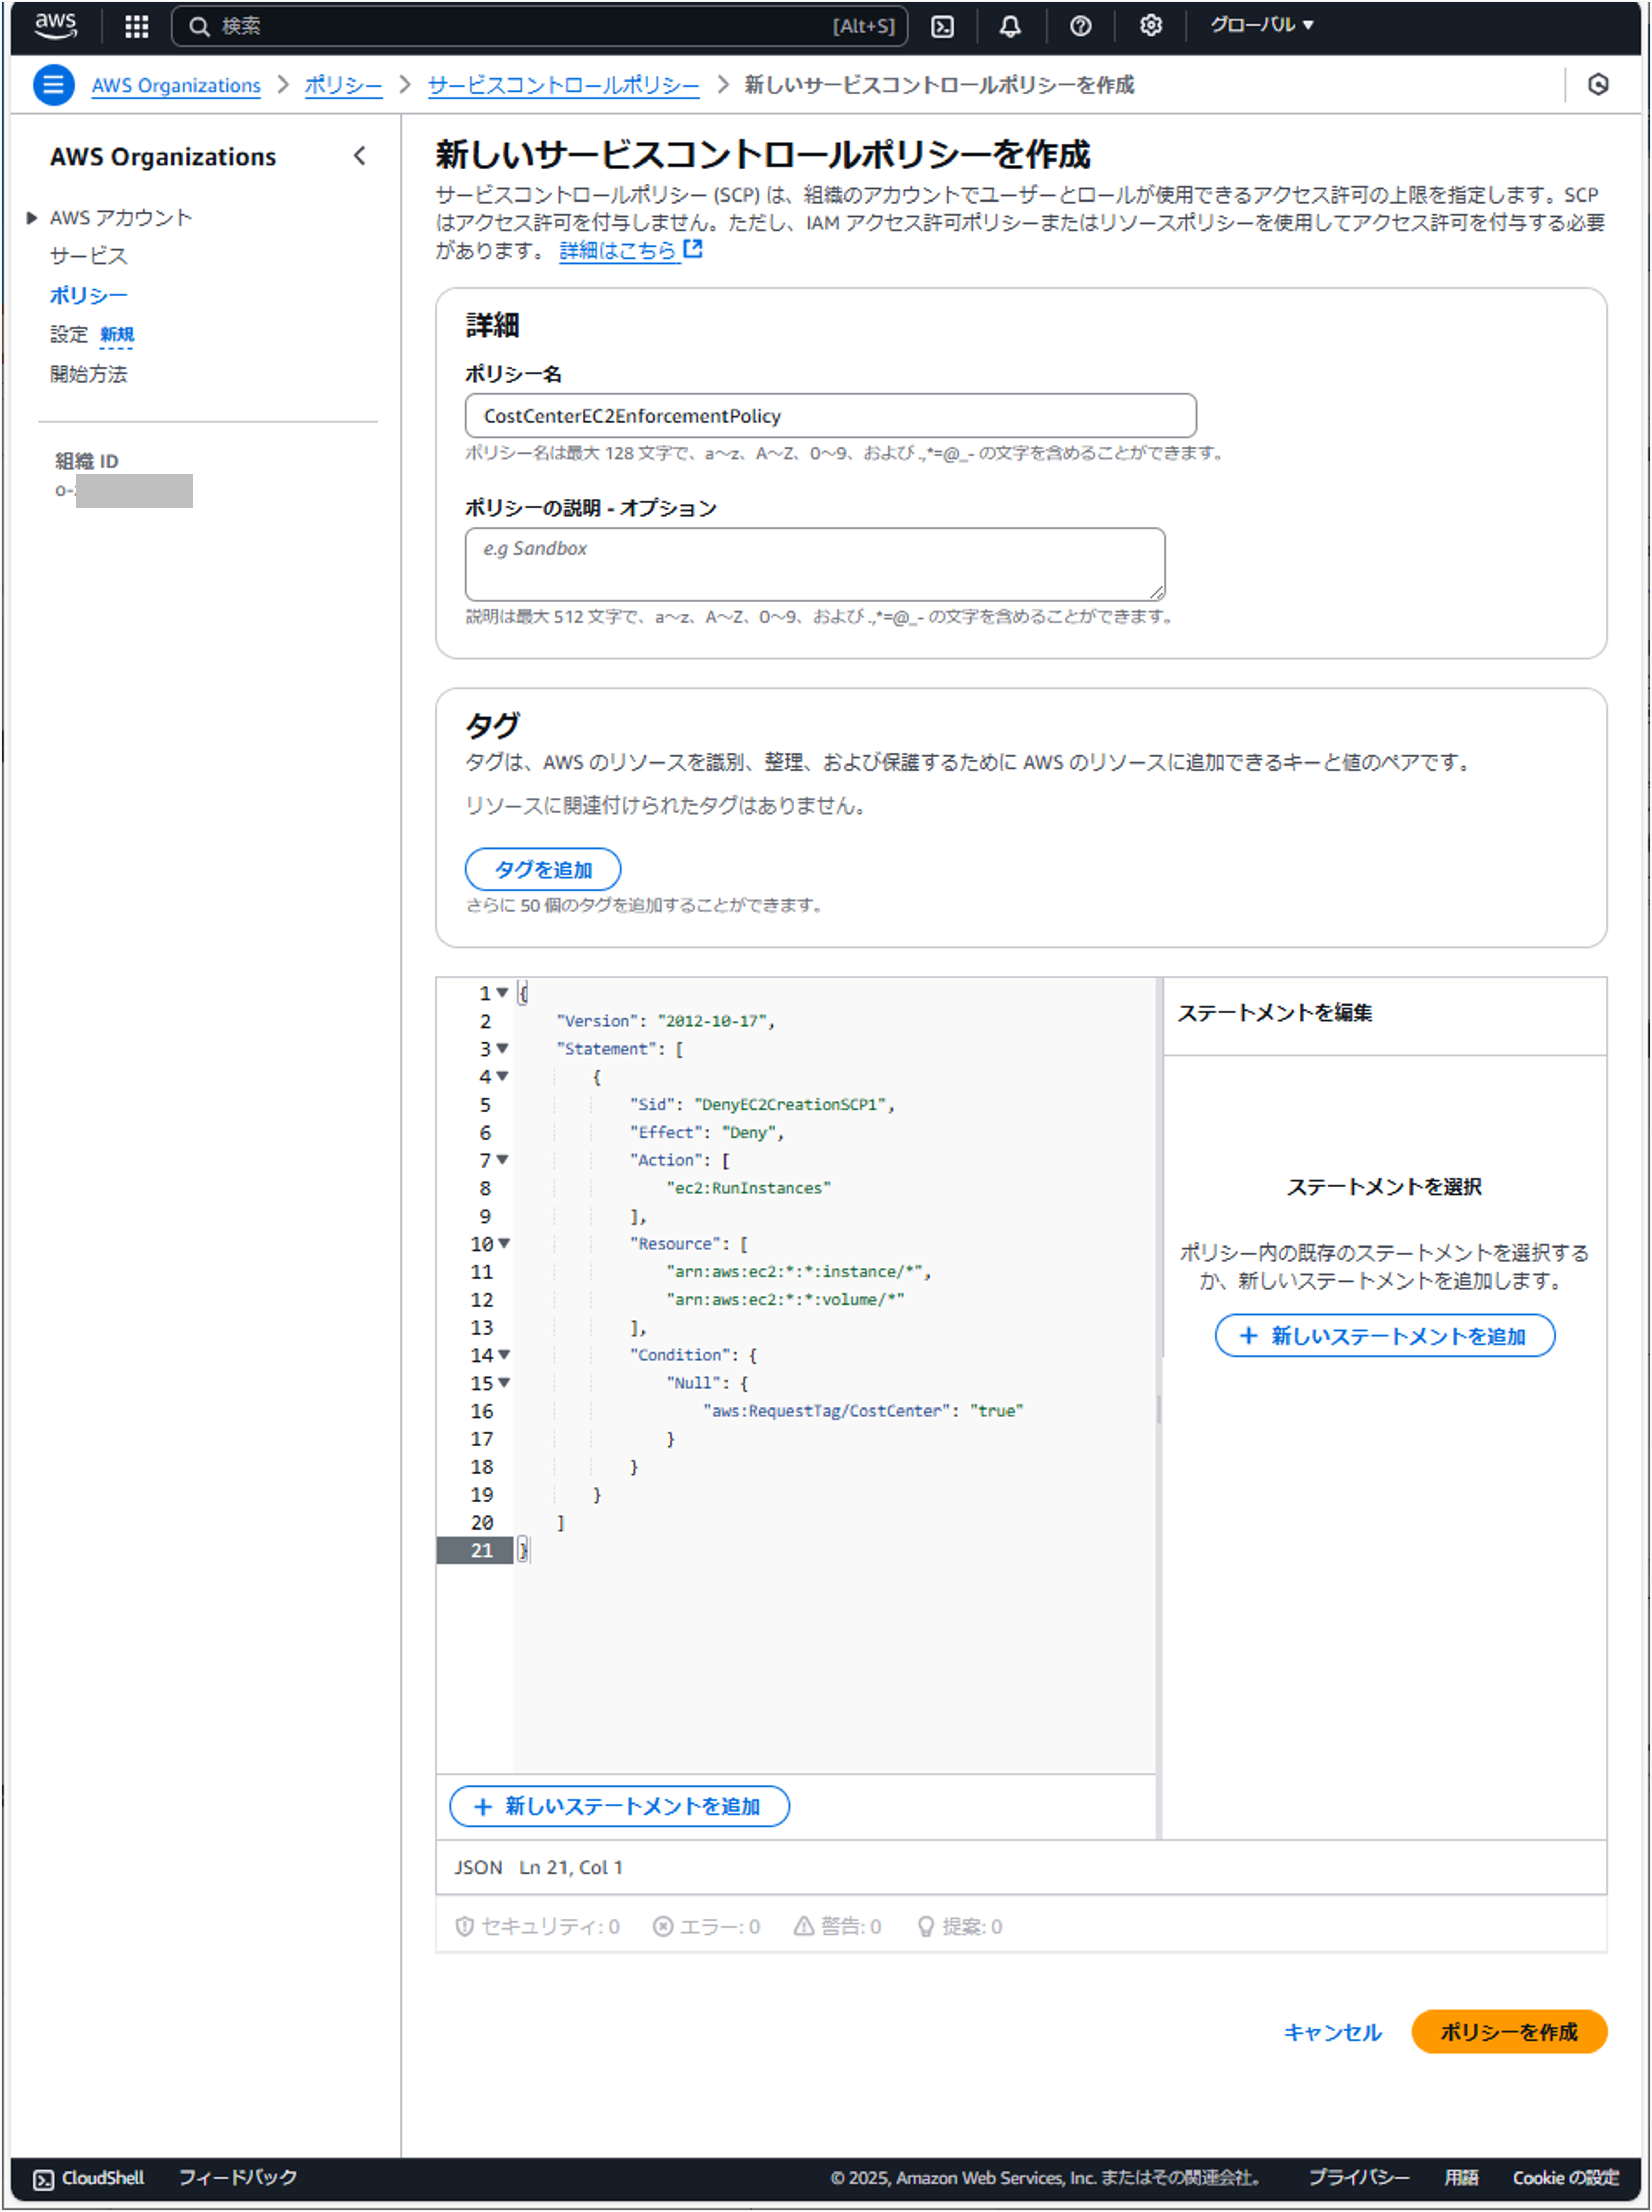1652x2212 pixels.
Task: Toggle the hamburger navigation menu icon
Action: tap(54, 85)
